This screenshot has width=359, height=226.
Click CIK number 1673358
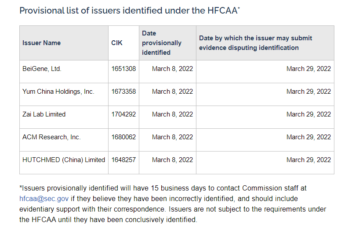click(x=123, y=92)
